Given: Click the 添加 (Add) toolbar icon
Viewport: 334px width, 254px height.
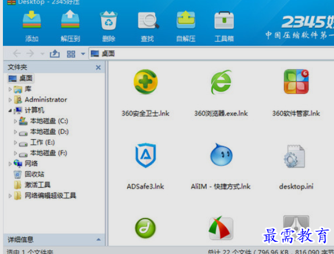Looking at the screenshot, I should pos(32,20).
